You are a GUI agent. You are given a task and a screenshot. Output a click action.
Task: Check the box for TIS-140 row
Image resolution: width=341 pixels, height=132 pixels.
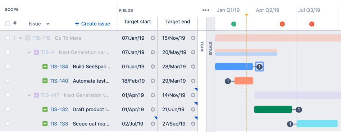(8, 80)
